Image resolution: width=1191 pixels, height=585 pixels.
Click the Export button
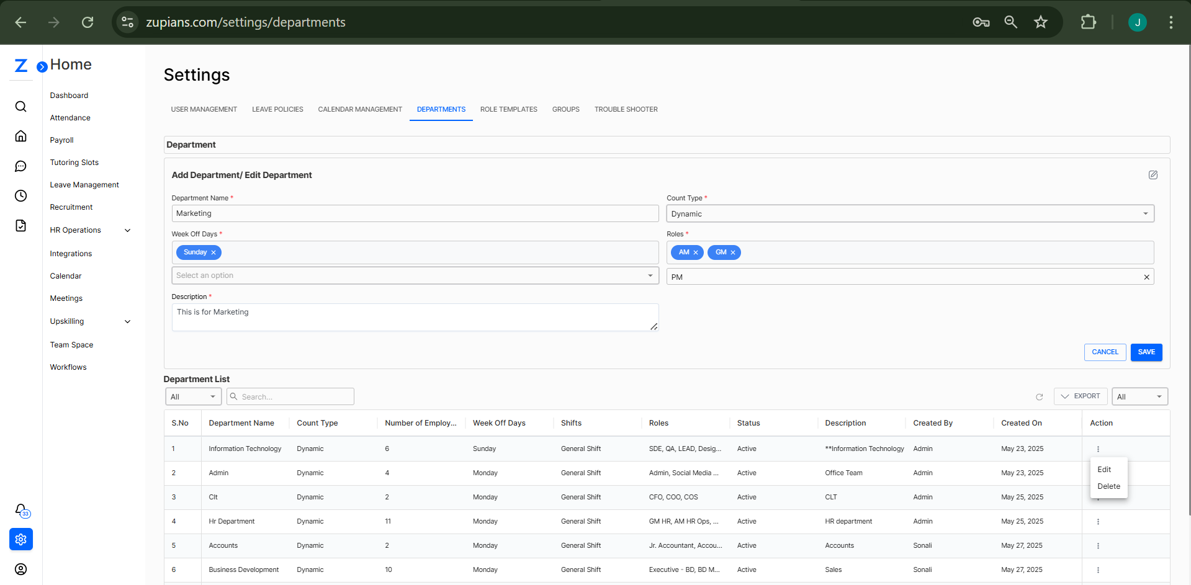(x=1081, y=396)
